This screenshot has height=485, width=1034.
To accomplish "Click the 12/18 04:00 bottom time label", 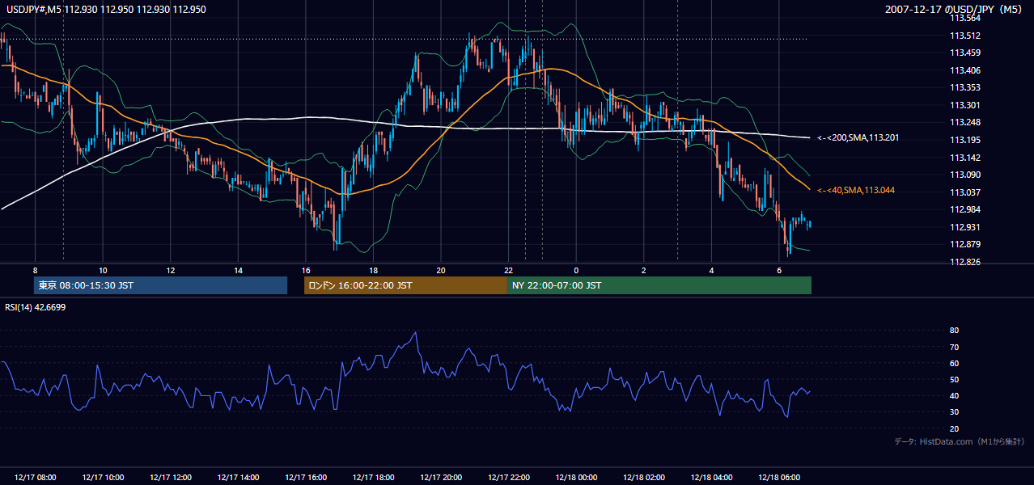I will pyautogui.click(x=711, y=478).
